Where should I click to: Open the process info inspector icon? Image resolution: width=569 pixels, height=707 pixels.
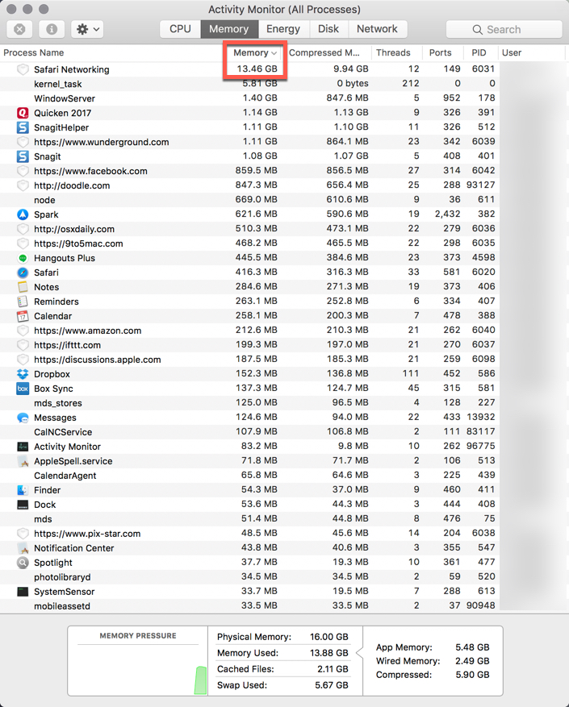(x=52, y=29)
